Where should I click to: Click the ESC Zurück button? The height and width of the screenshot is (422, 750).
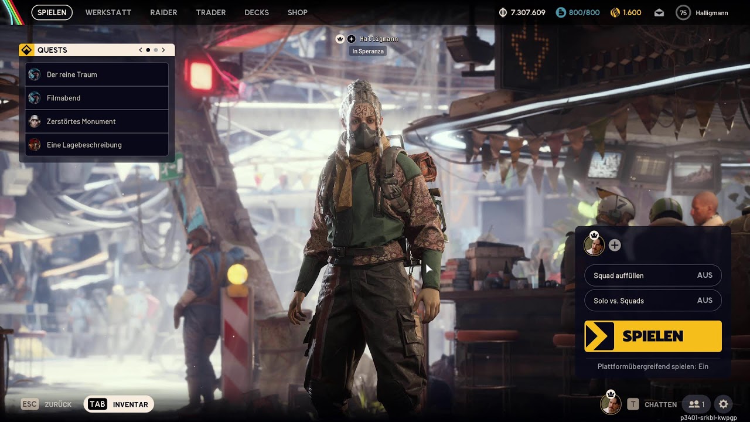pyautogui.click(x=46, y=404)
